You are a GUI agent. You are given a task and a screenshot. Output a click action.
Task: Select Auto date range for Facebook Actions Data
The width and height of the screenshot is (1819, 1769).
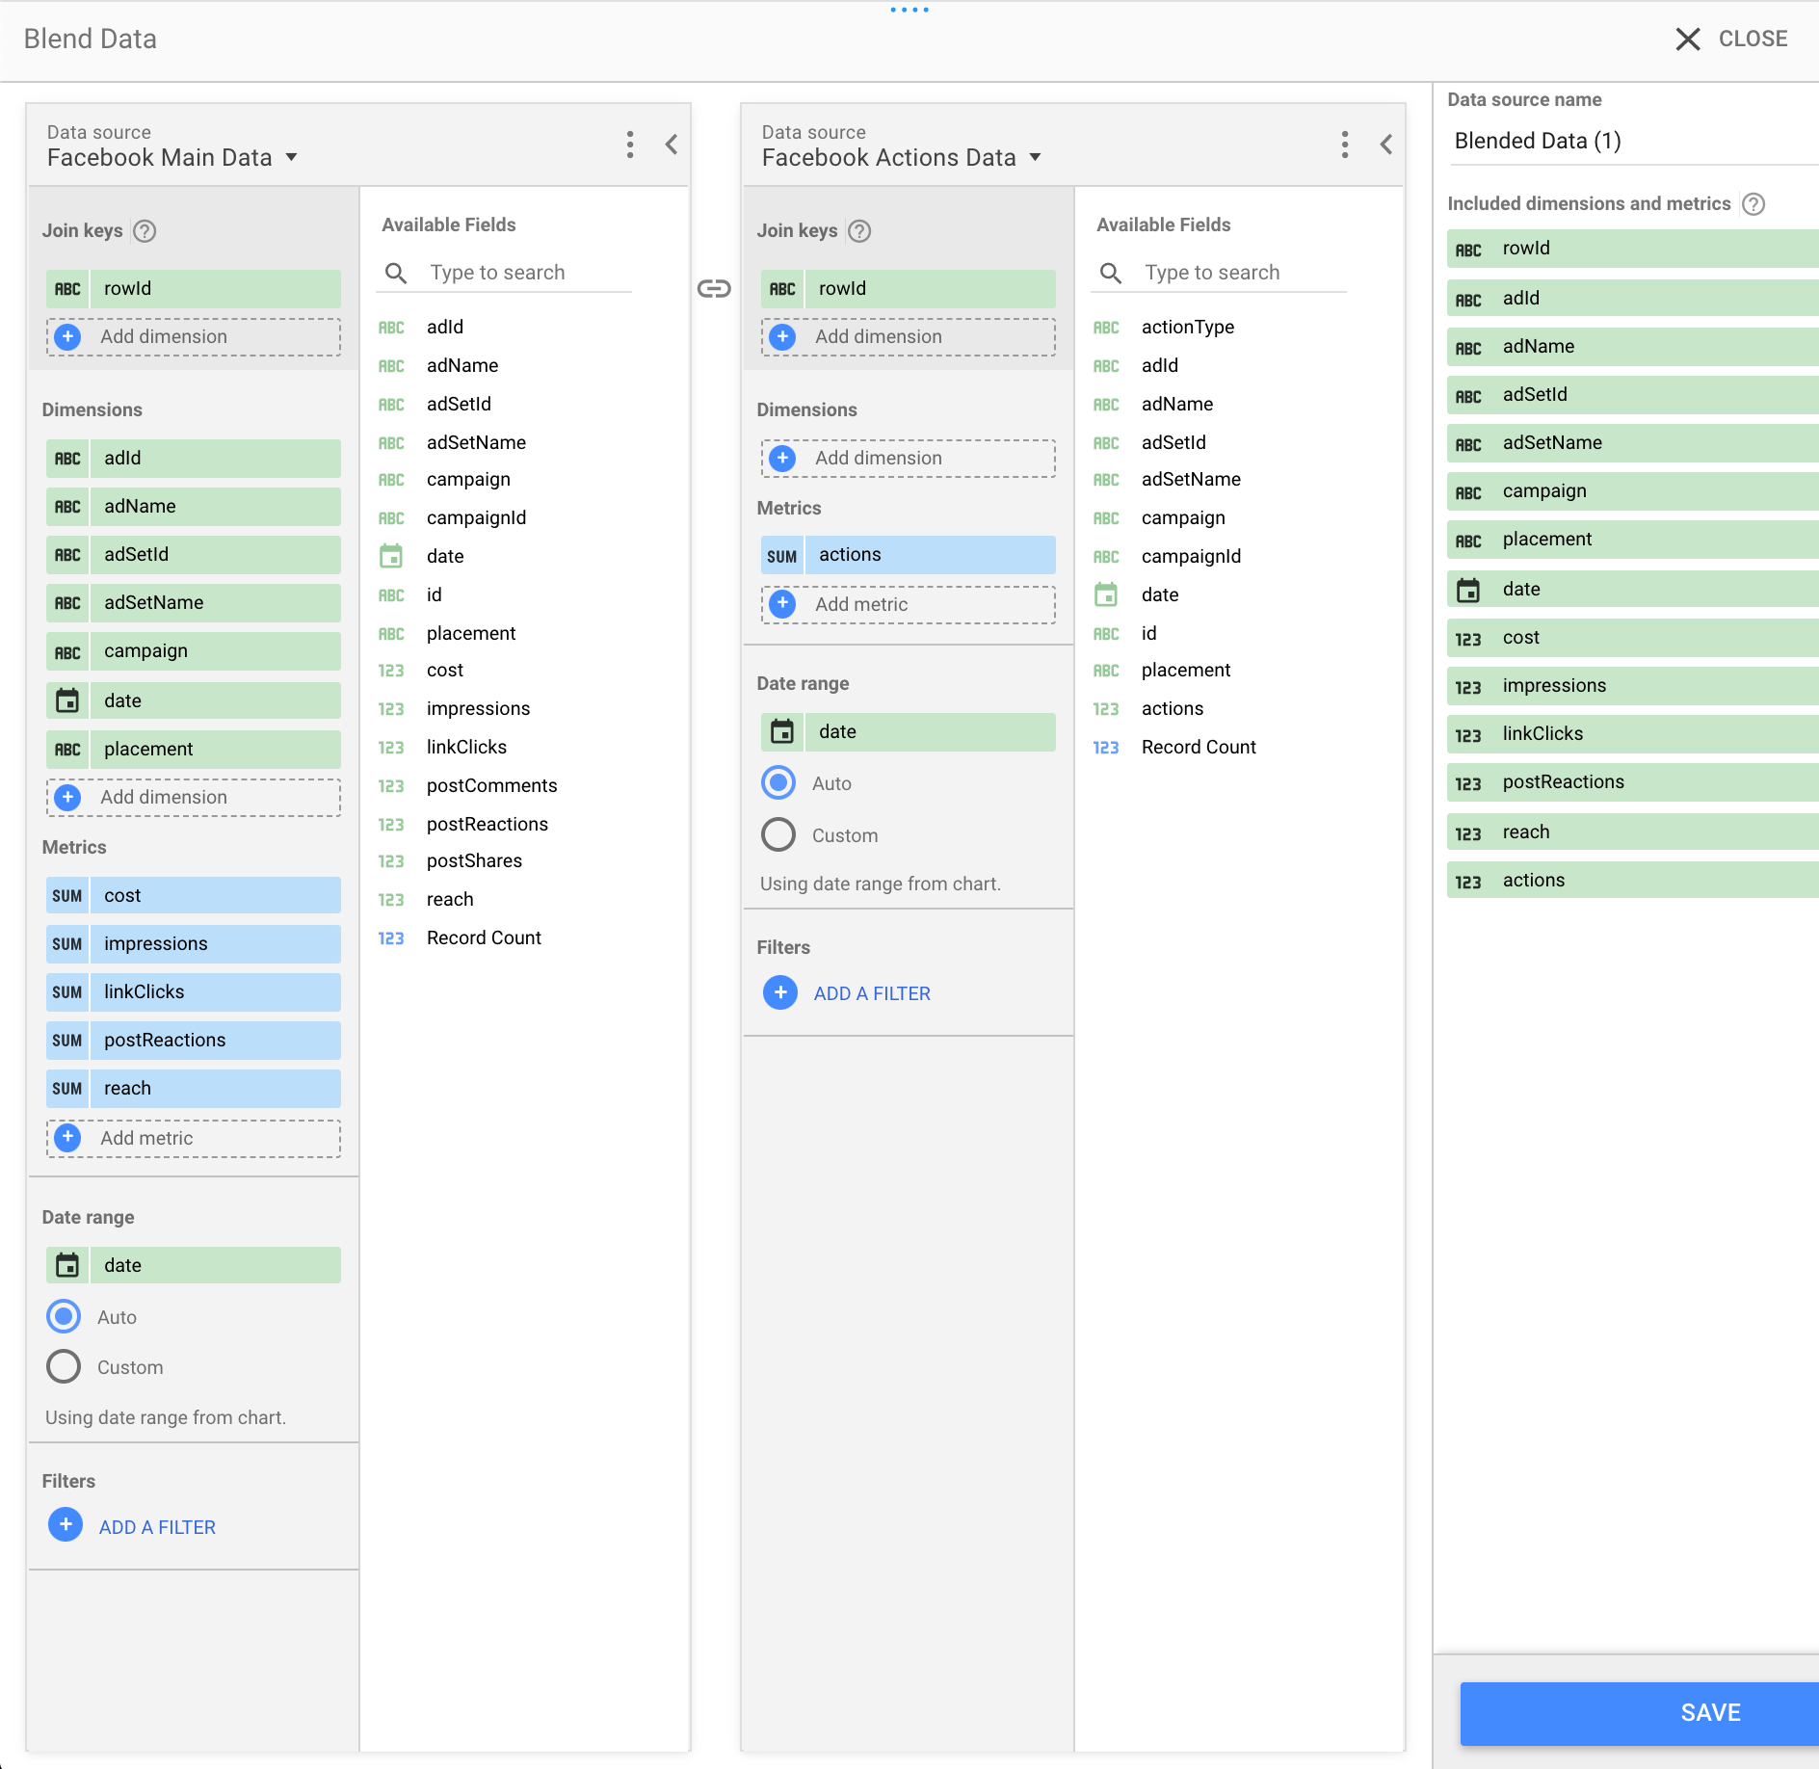click(x=778, y=782)
